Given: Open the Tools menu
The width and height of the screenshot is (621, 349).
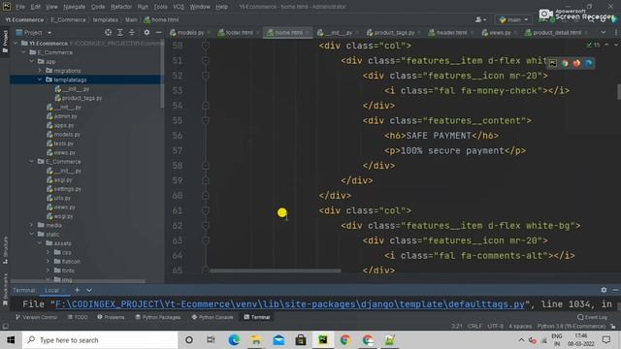Looking at the screenshot, I should 160,7.
